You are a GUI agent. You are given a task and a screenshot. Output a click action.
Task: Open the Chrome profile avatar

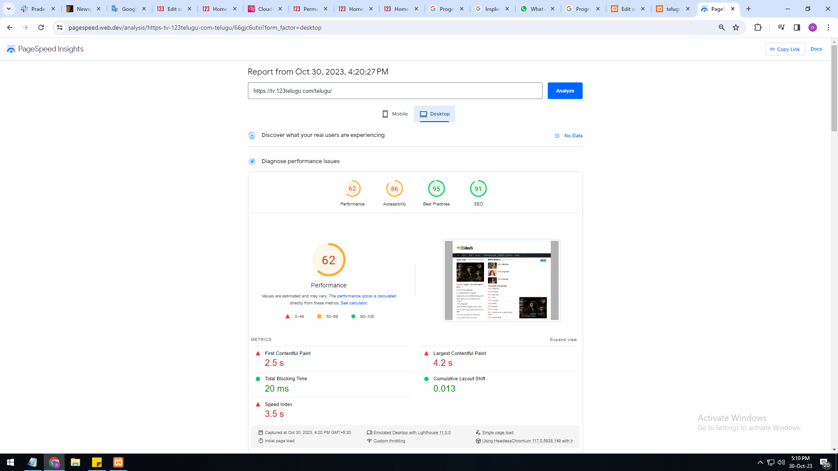point(813,27)
